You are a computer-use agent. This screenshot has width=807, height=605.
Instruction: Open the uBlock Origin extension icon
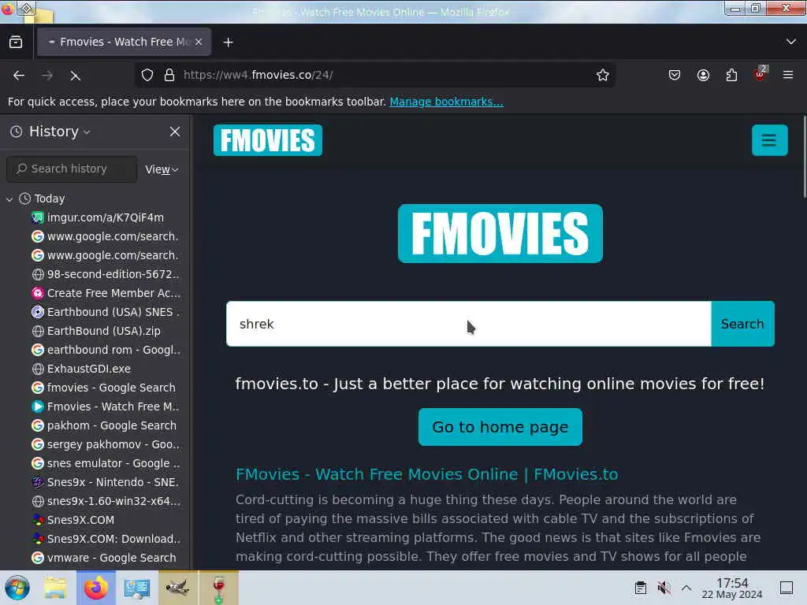760,75
